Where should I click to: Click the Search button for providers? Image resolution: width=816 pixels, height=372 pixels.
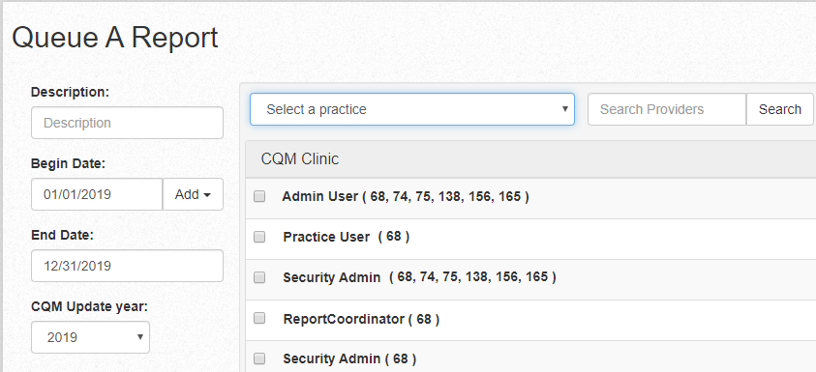[x=779, y=109]
